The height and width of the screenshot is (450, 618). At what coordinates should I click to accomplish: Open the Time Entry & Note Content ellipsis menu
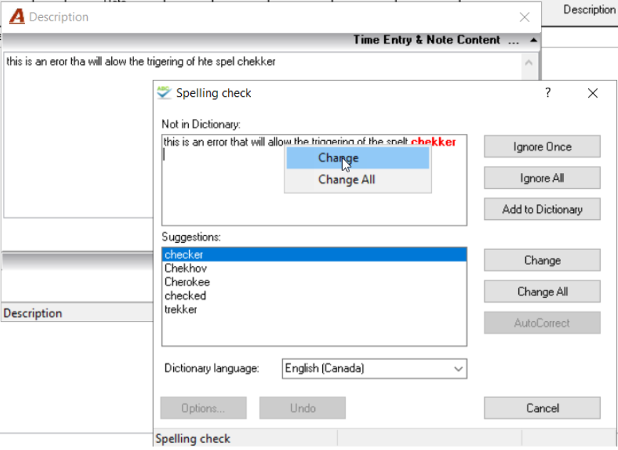point(513,41)
